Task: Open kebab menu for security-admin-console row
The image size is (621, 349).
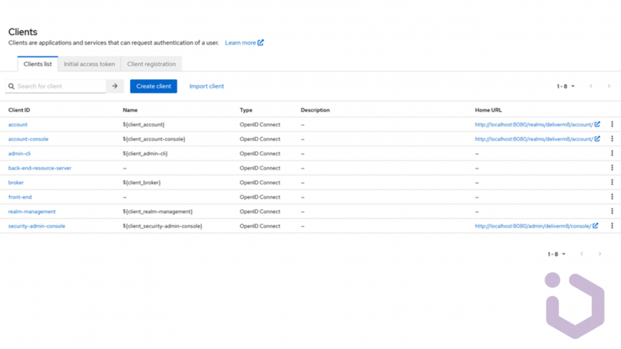Action: (x=612, y=226)
